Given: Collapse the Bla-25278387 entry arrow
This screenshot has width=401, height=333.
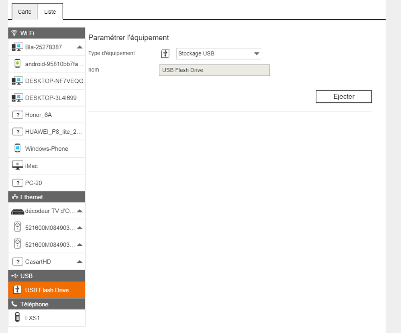Looking at the screenshot, I should (79, 47).
